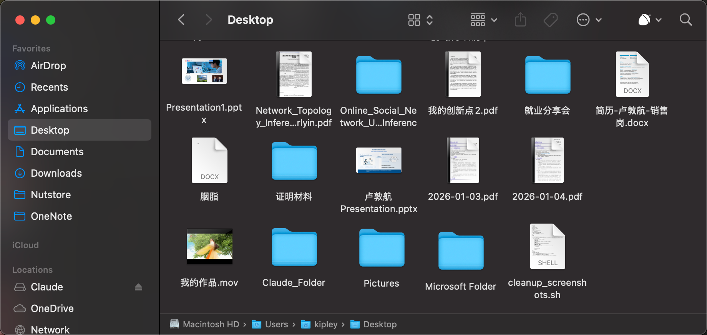Open Downloads in the sidebar
The height and width of the screenshot is (335, 707).
point(56,173)
